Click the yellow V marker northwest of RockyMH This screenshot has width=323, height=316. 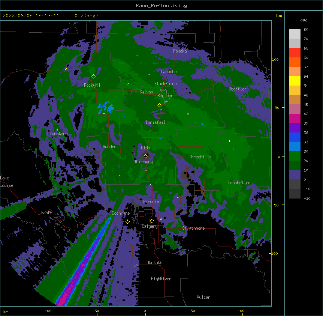click(x=66, y=69)
